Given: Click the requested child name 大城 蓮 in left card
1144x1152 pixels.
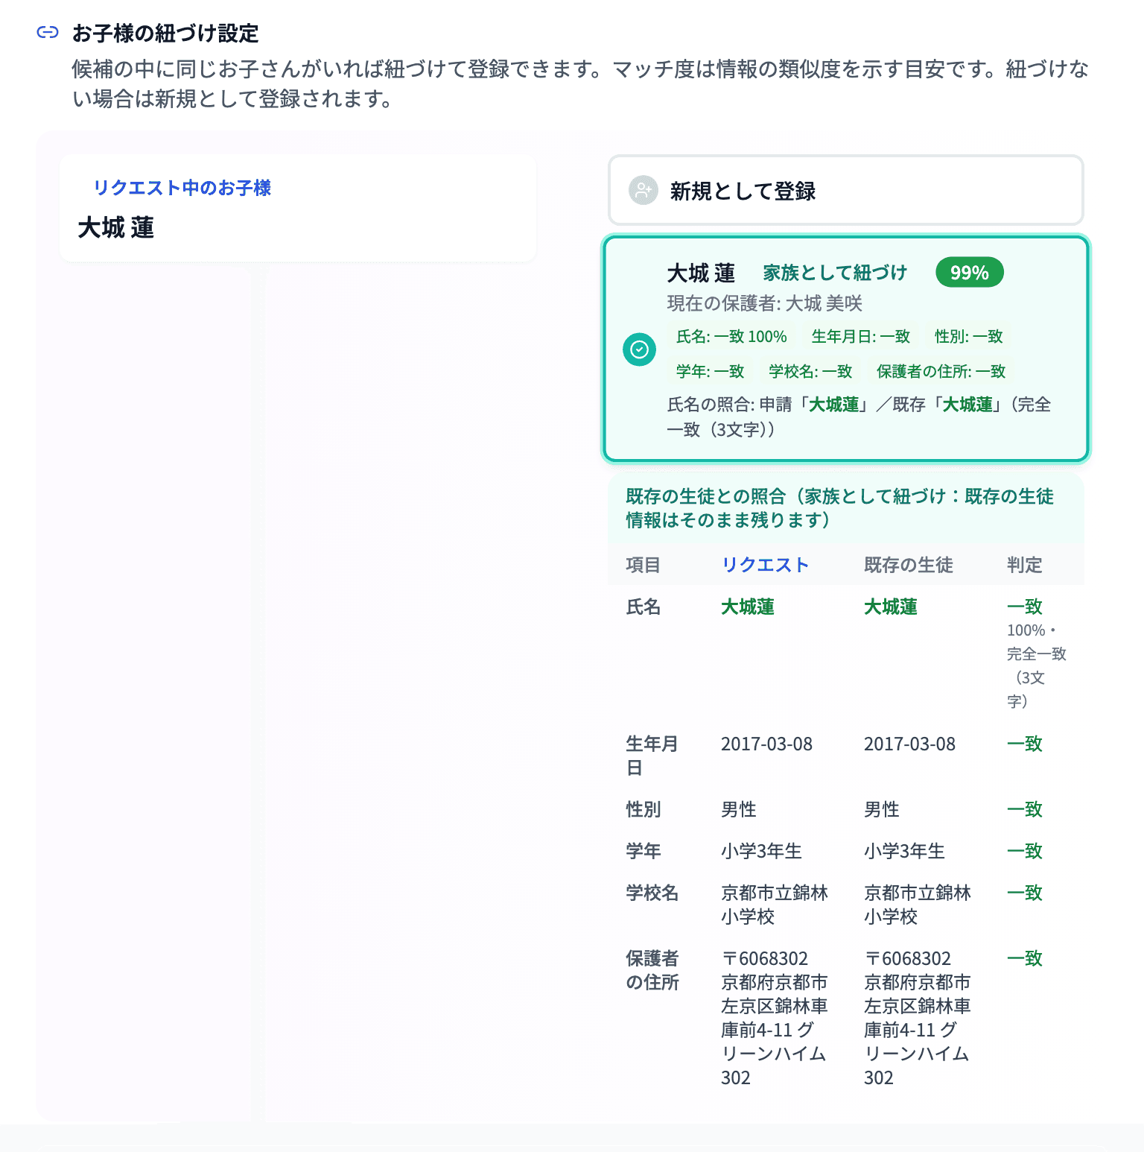Looking at the screenshot, I should pyautogui.click(x=115, y=227).
